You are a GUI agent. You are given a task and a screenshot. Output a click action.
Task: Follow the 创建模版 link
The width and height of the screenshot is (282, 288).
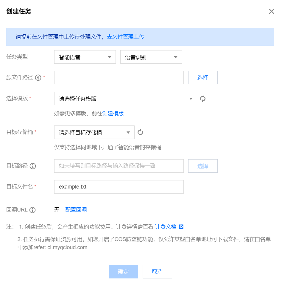(113, 114)
